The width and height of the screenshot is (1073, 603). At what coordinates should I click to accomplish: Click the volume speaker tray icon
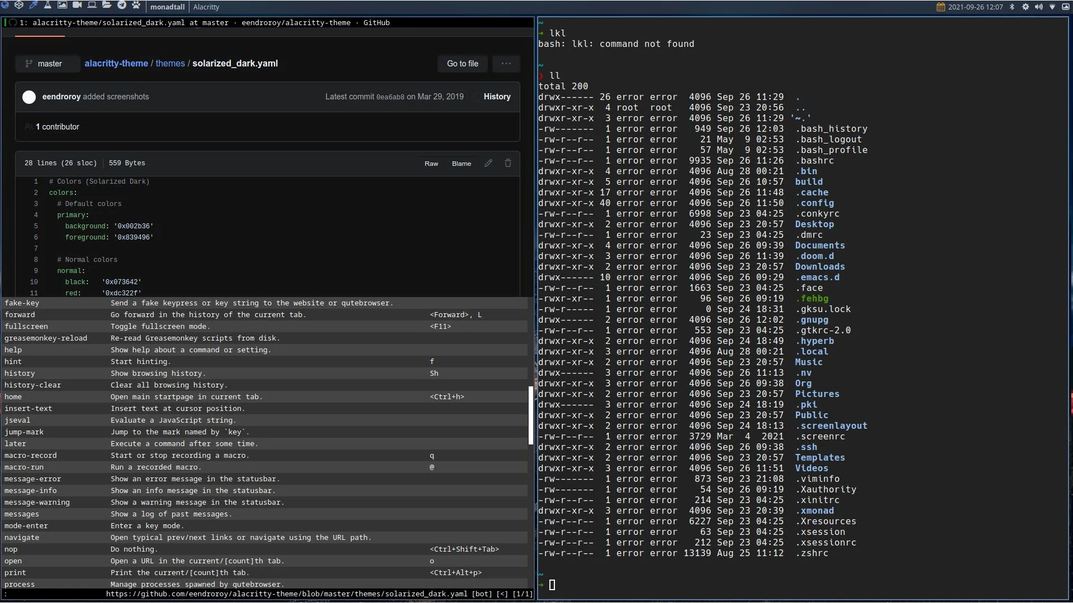[1039, 7]
